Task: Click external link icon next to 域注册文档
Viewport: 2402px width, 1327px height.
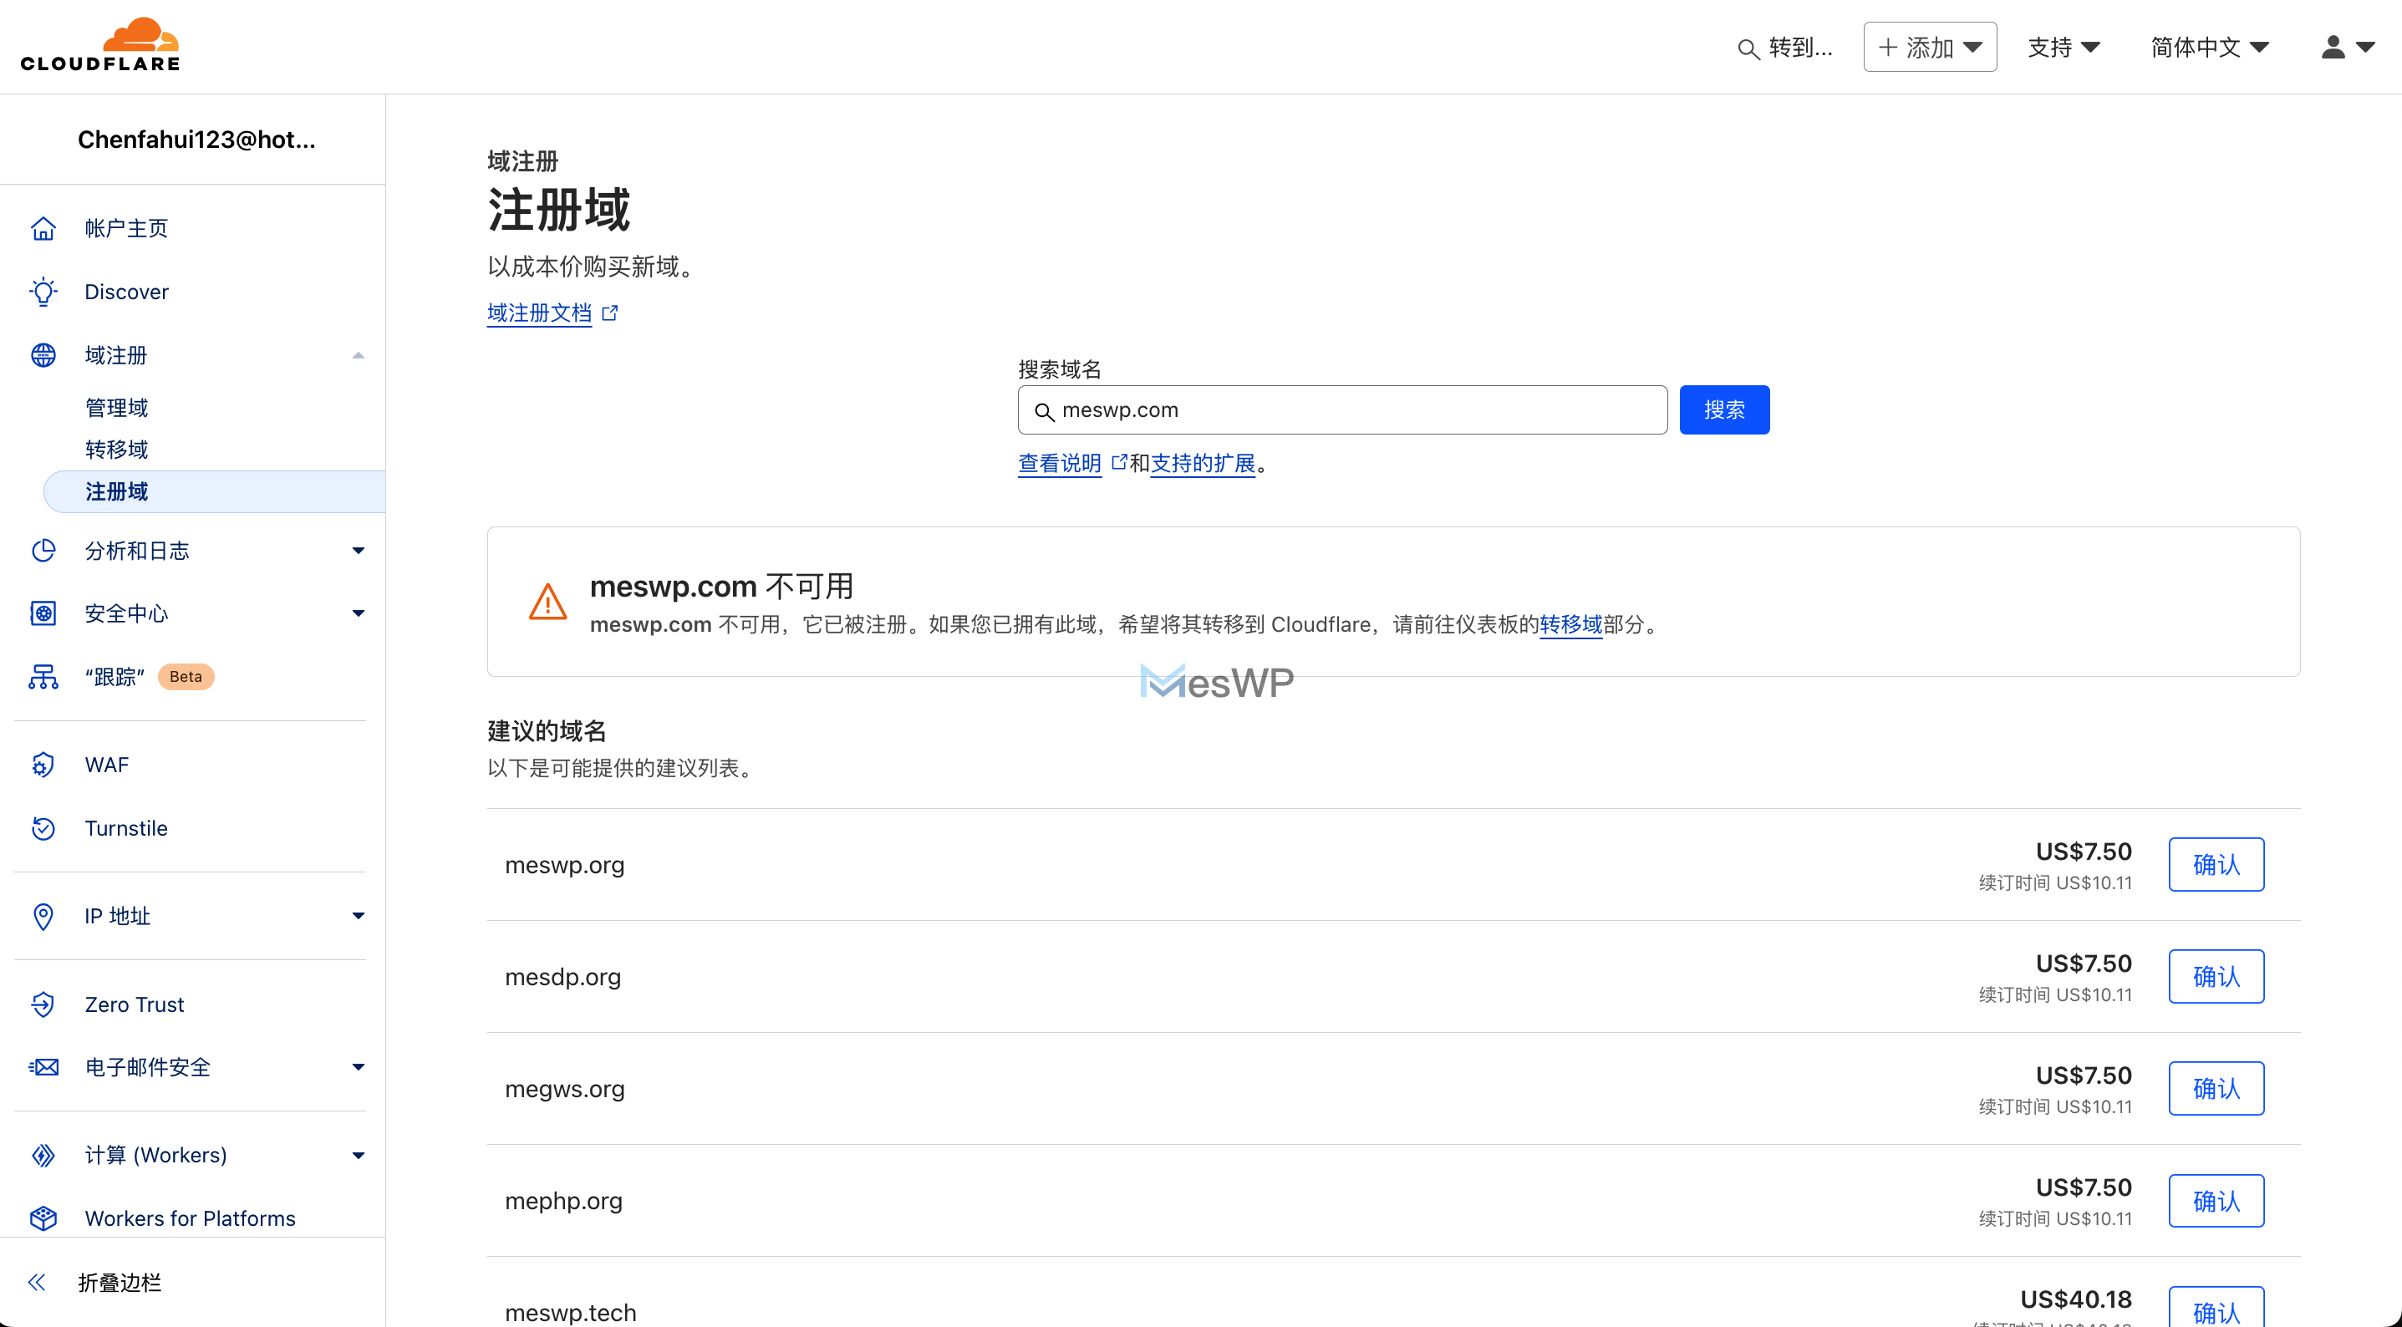Action: tap(610, 313)
